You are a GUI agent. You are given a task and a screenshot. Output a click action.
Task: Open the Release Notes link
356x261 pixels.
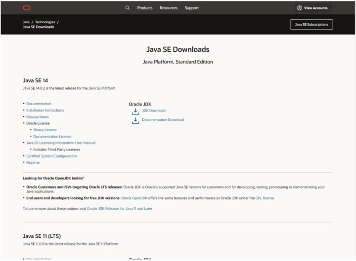click(38, 117)
